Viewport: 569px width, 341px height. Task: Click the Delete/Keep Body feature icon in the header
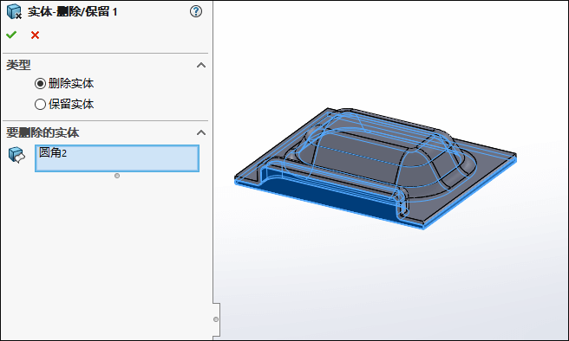pyautogui.click(x=14, y=11)
